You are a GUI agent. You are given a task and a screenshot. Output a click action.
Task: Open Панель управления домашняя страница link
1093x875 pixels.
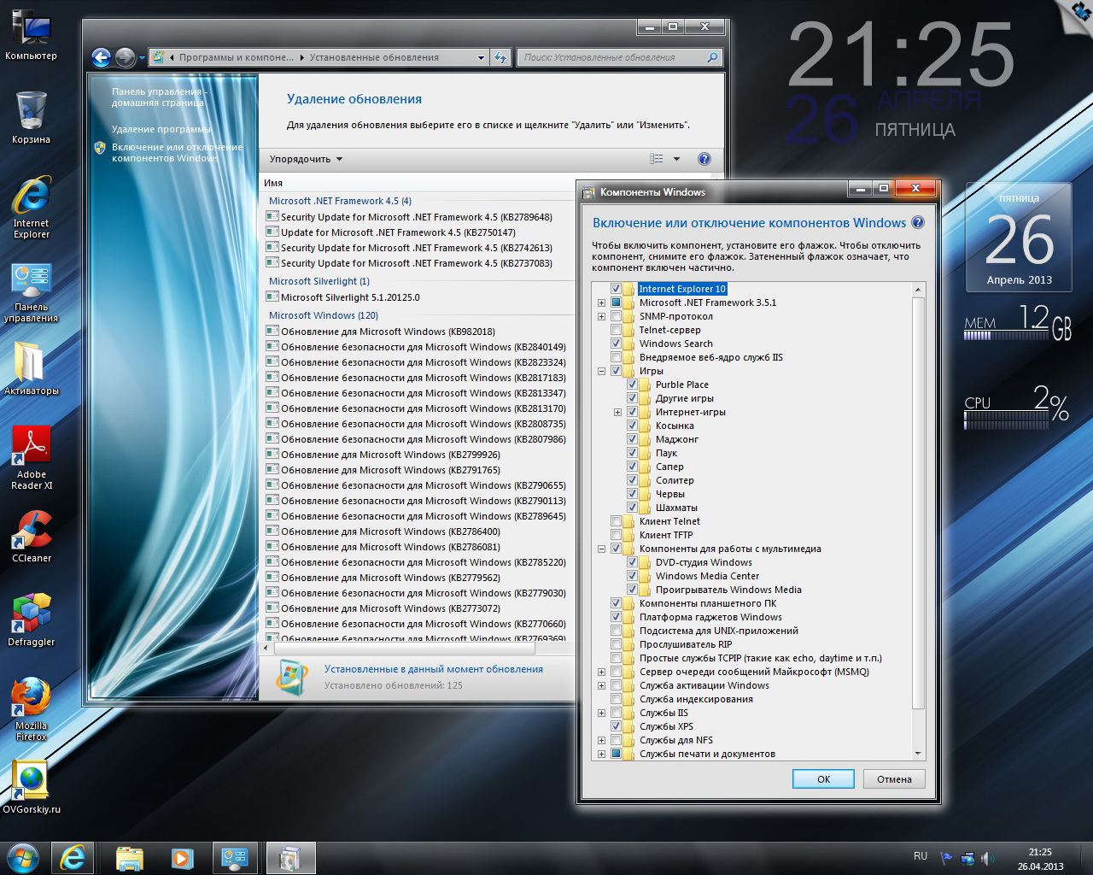[x=159, y=97]
